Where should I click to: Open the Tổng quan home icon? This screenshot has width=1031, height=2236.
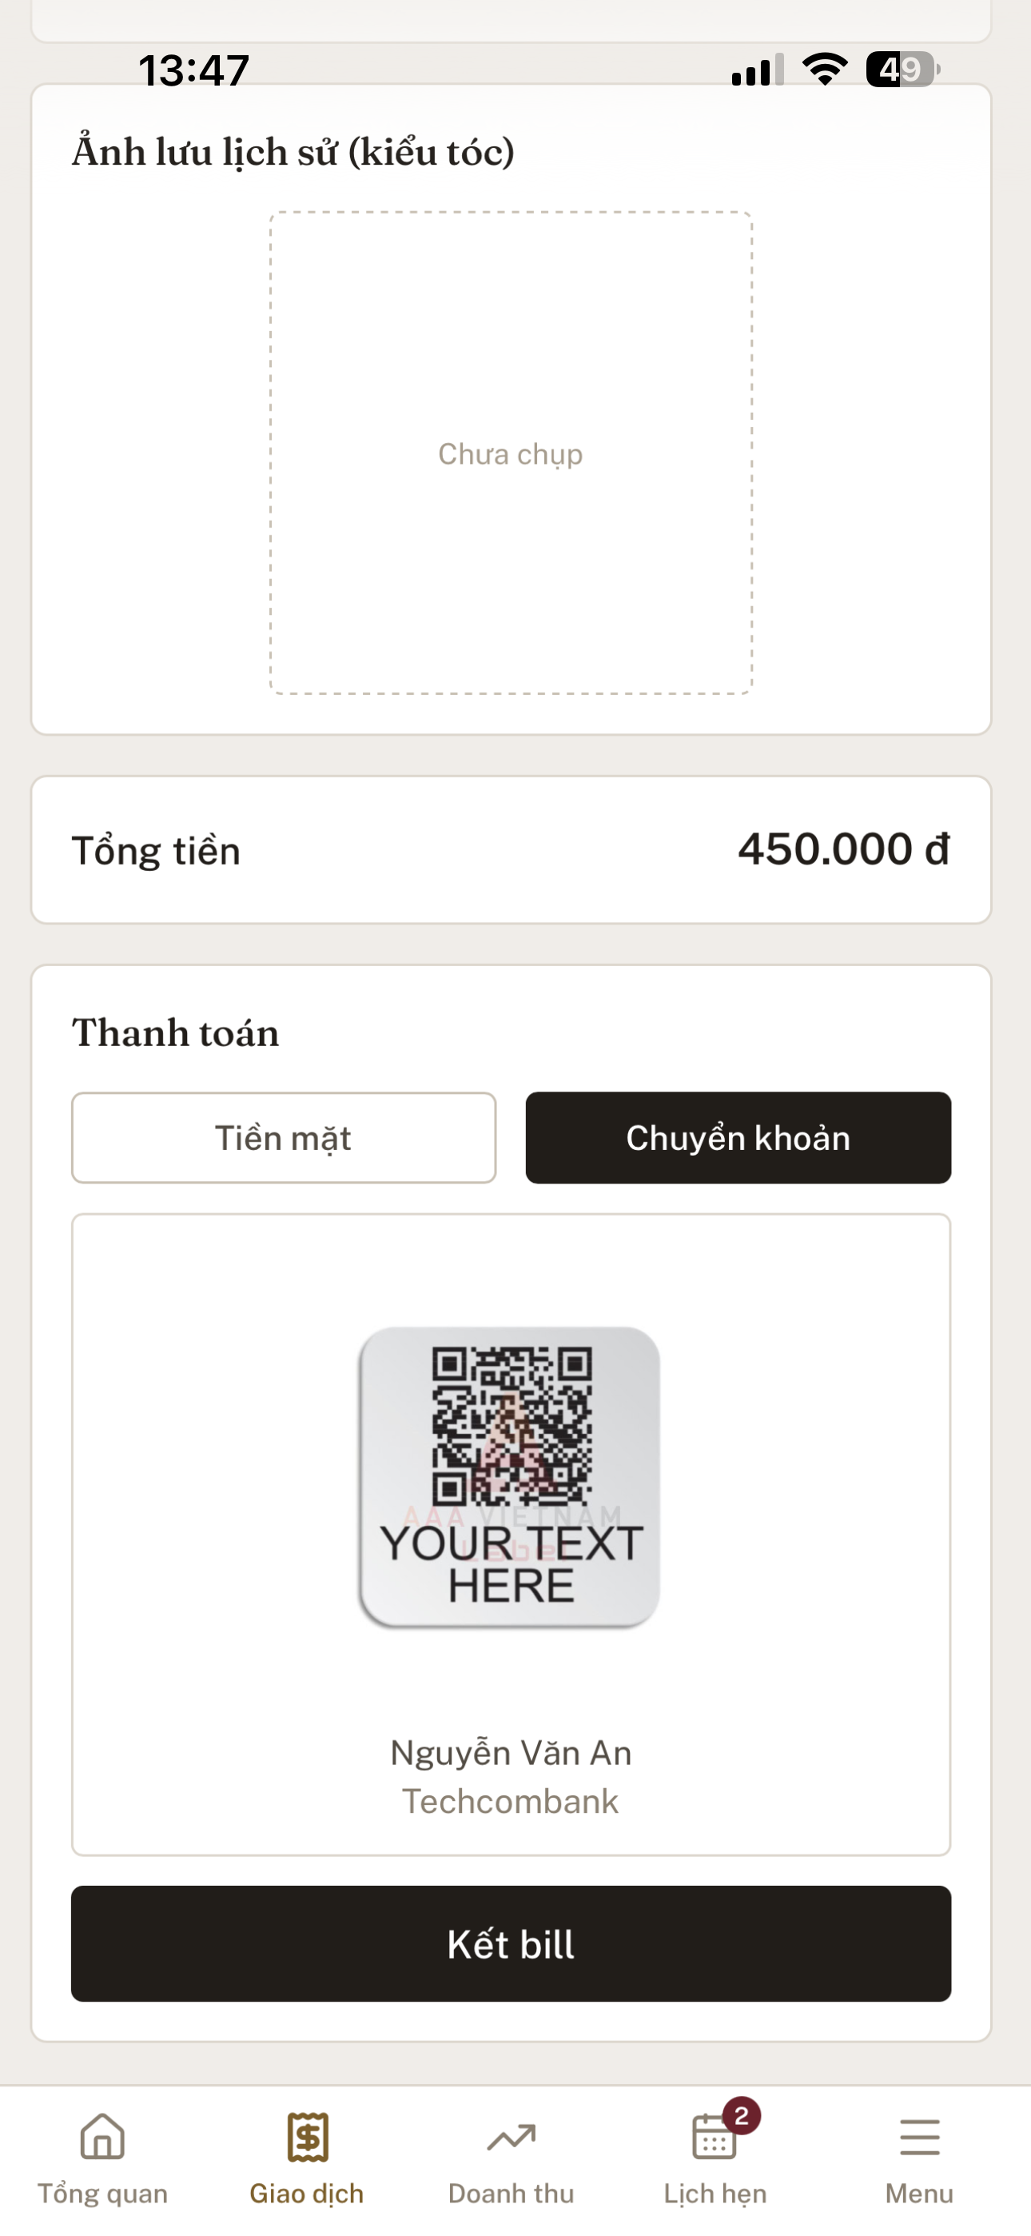click(102, 2136)
